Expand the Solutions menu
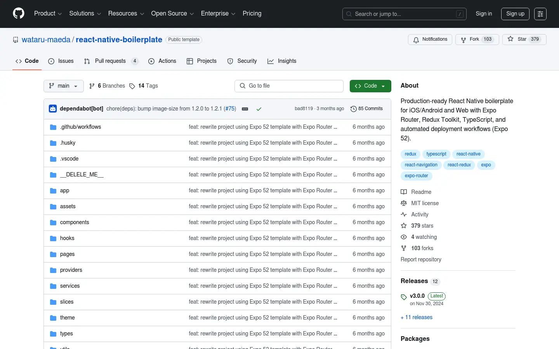Screen dimensions: 559x349 tap(85, 14)
